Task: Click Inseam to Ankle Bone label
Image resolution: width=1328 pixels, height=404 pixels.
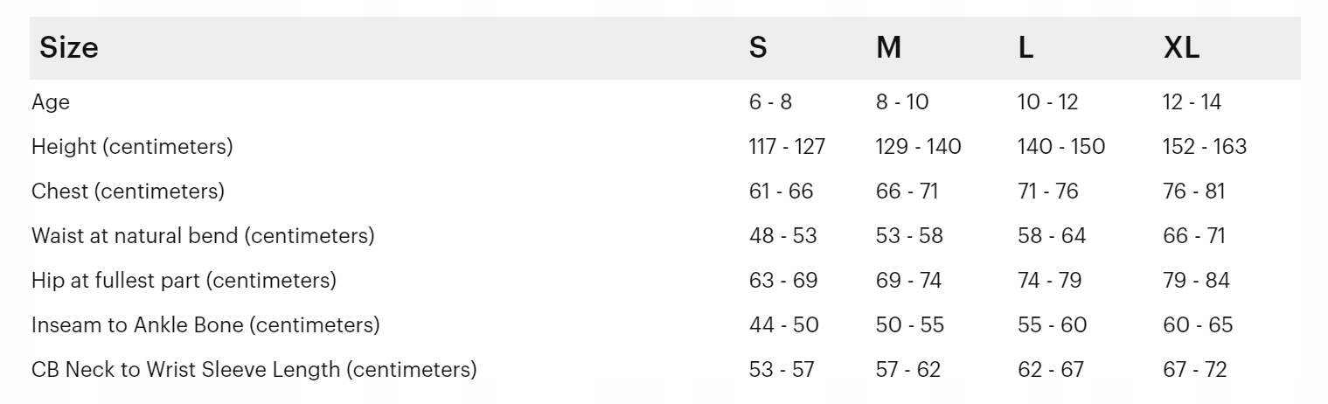Action: [205, 324]
